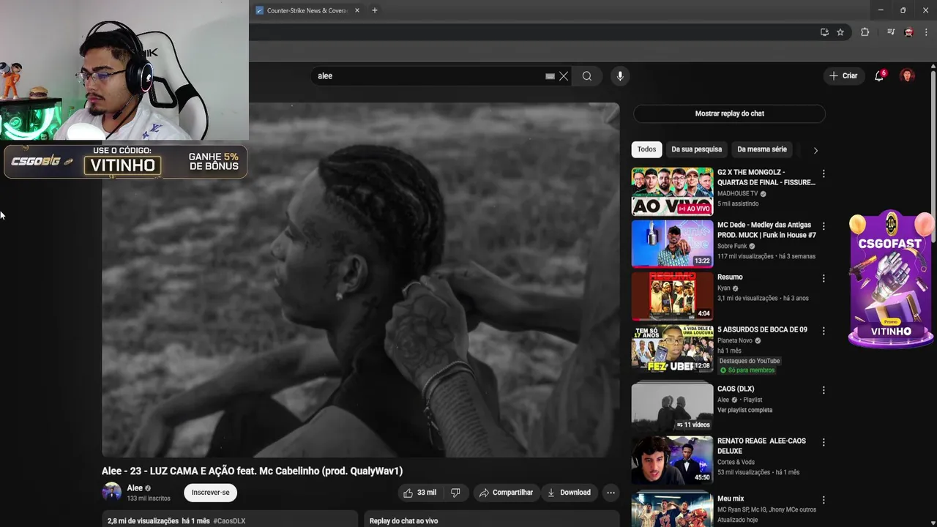The width and height of the screenshot is (937, 527).
Task: Click install app icon in address bar
Action: pyautogui.click(x=824, y=32)
